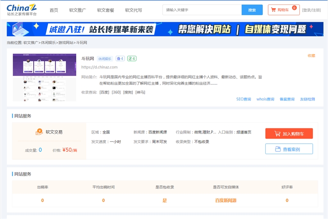Click the cart count badge
328x219 pixels.
(x=294, y=8)
